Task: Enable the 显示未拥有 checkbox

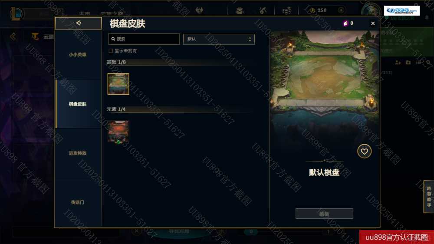Action: 111,51
